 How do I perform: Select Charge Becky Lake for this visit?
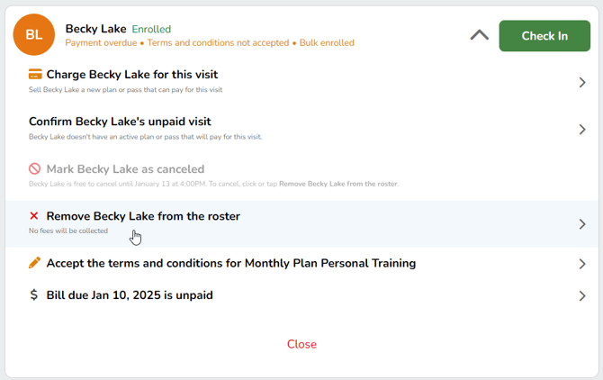coord(132,75)
